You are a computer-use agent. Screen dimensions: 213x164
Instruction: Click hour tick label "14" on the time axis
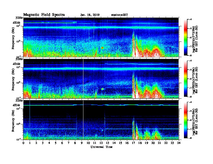[x=114, y=143]
